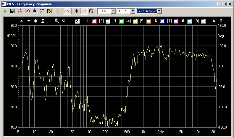
Task: Click the purple infinity loop icon
Action: [27, 11]
